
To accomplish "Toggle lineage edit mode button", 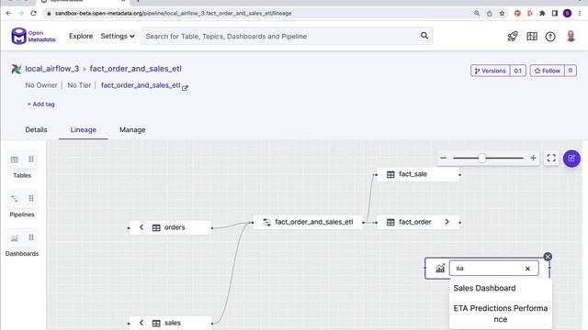I will 571,159.
